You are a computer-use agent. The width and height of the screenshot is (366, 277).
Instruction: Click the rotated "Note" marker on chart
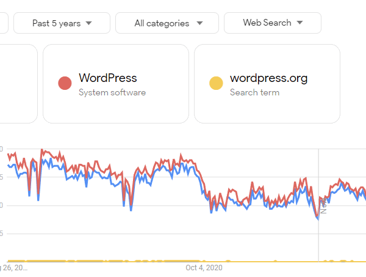[323, 205]
